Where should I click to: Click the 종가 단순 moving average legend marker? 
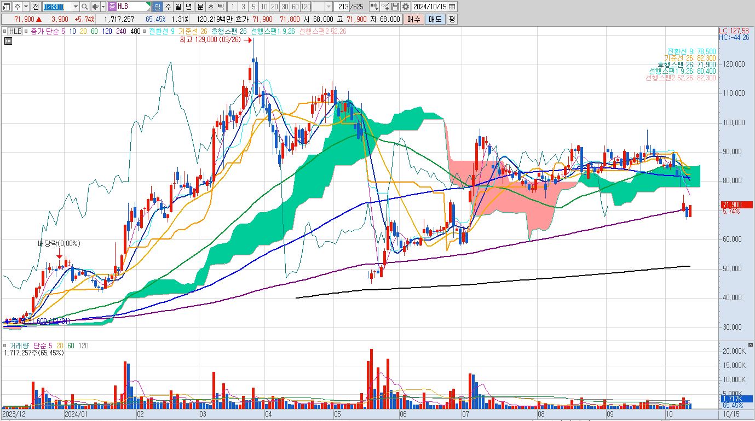tap(27, 31)
